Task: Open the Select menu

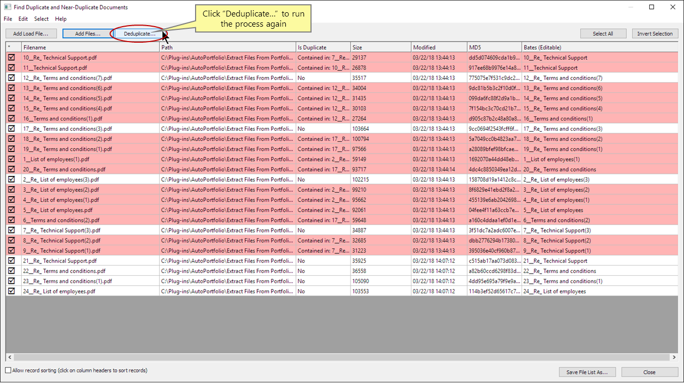Action: click(x=41, y=19)
